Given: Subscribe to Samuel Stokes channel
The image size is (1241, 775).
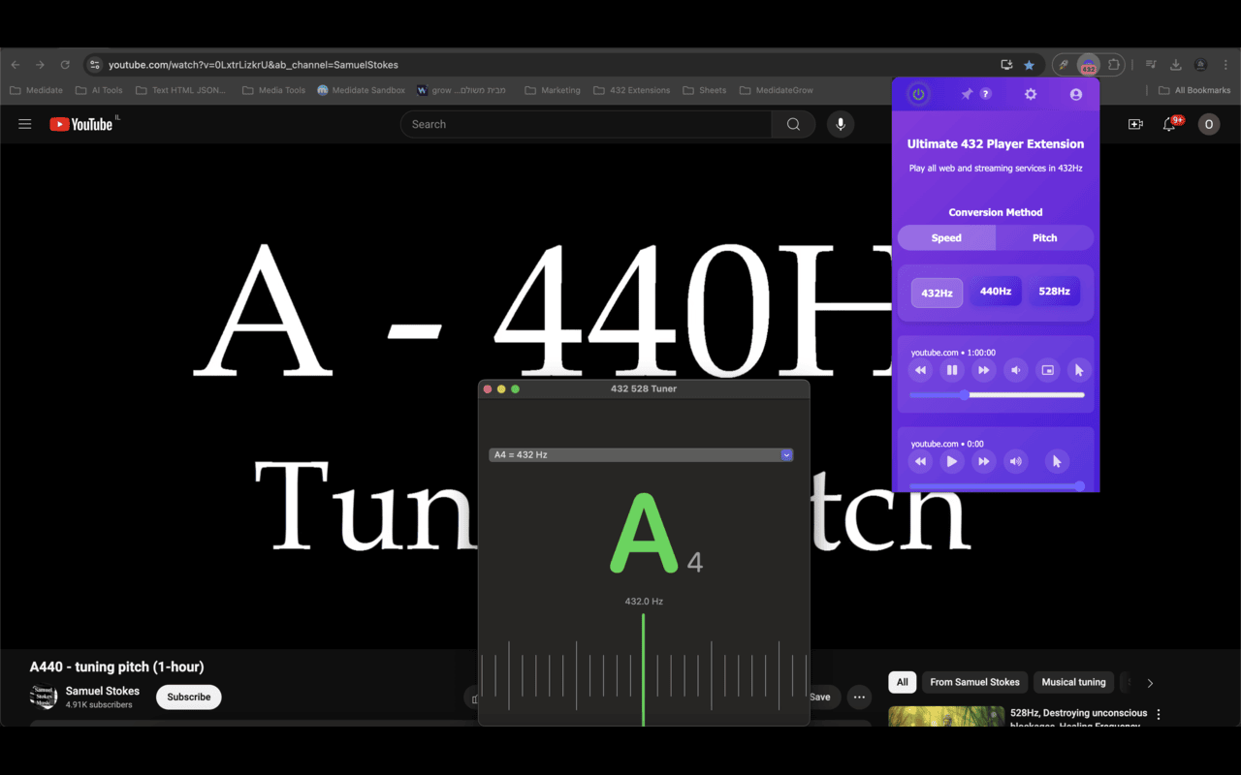Looking at the screenshot, I should click(x=188, y=697).
